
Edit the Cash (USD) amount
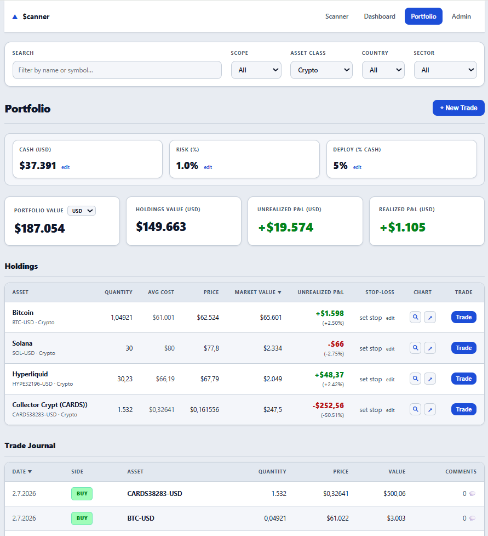click(66, 167)
